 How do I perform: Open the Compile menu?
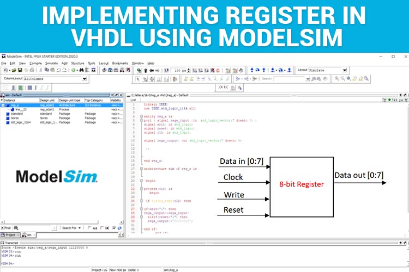point(35,63)
